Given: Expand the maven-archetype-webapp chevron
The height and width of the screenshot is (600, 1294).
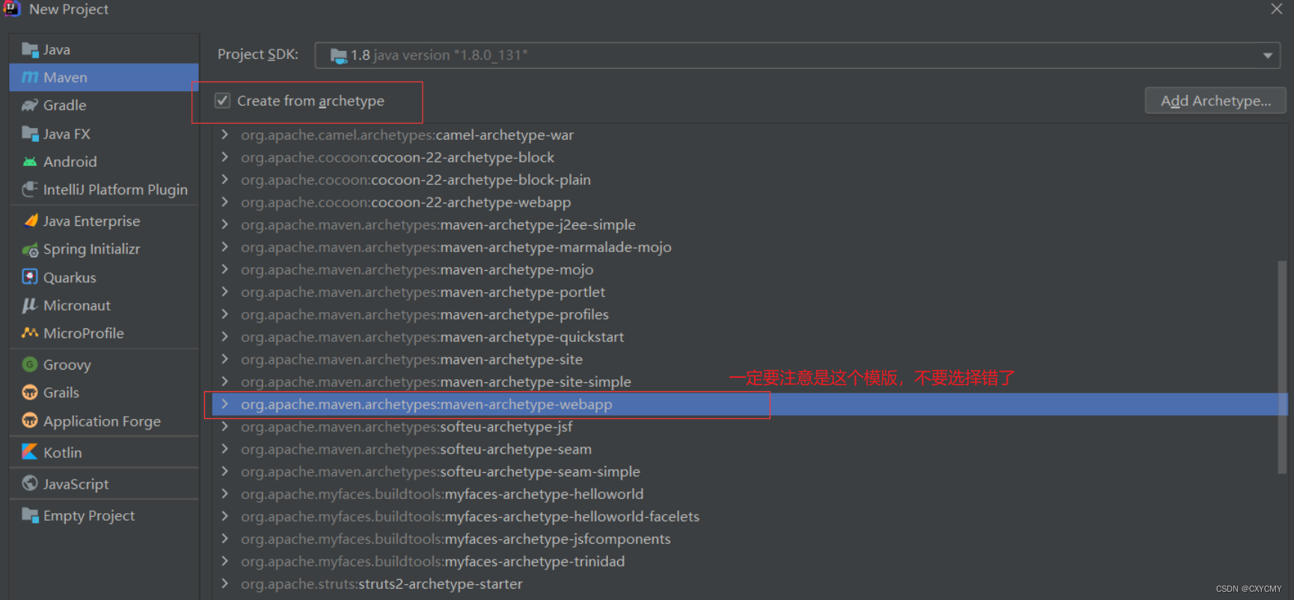Looking at the screenshot, I should 224,404.
